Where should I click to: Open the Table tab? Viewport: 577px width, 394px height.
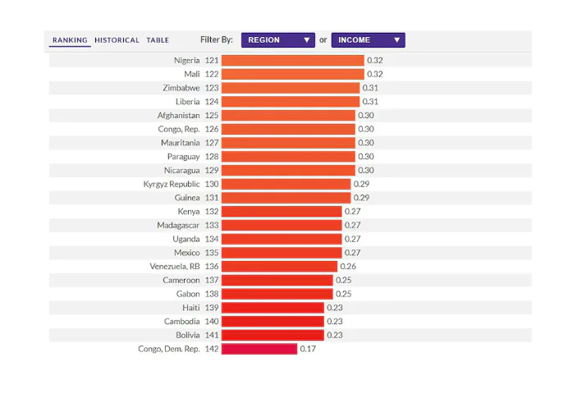(x=158, y=40)
